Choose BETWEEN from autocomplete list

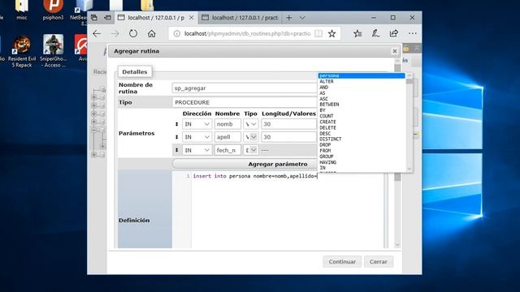tap(362, 105)
